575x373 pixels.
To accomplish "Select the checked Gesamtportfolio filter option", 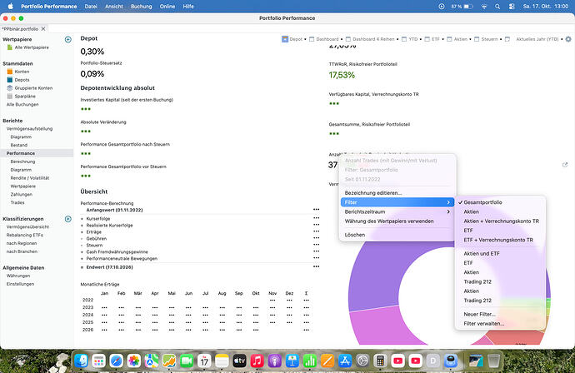I will [500, 202].
